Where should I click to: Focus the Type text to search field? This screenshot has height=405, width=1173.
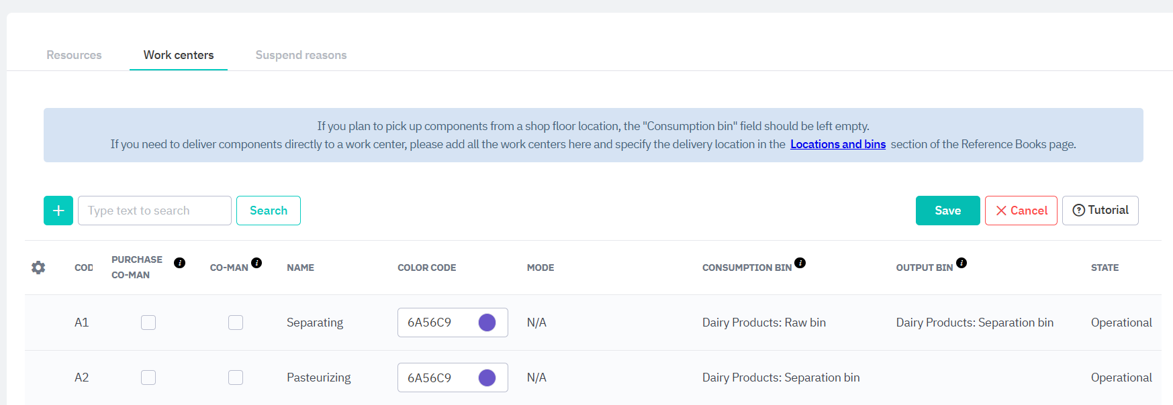pos(154,211)
